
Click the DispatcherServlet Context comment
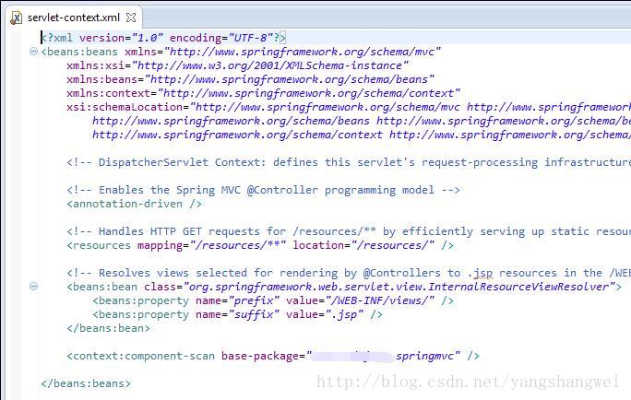(x=349, y=162)
